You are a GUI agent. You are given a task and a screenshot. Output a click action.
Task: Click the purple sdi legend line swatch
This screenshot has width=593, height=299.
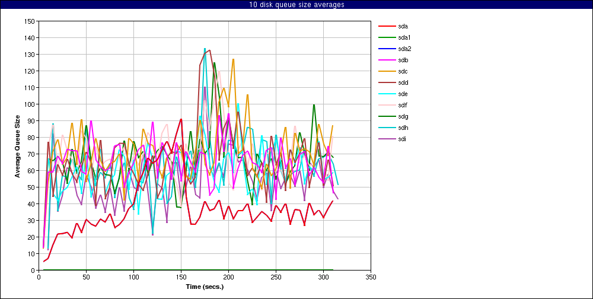pyautogui.click(x=386, y=139)
